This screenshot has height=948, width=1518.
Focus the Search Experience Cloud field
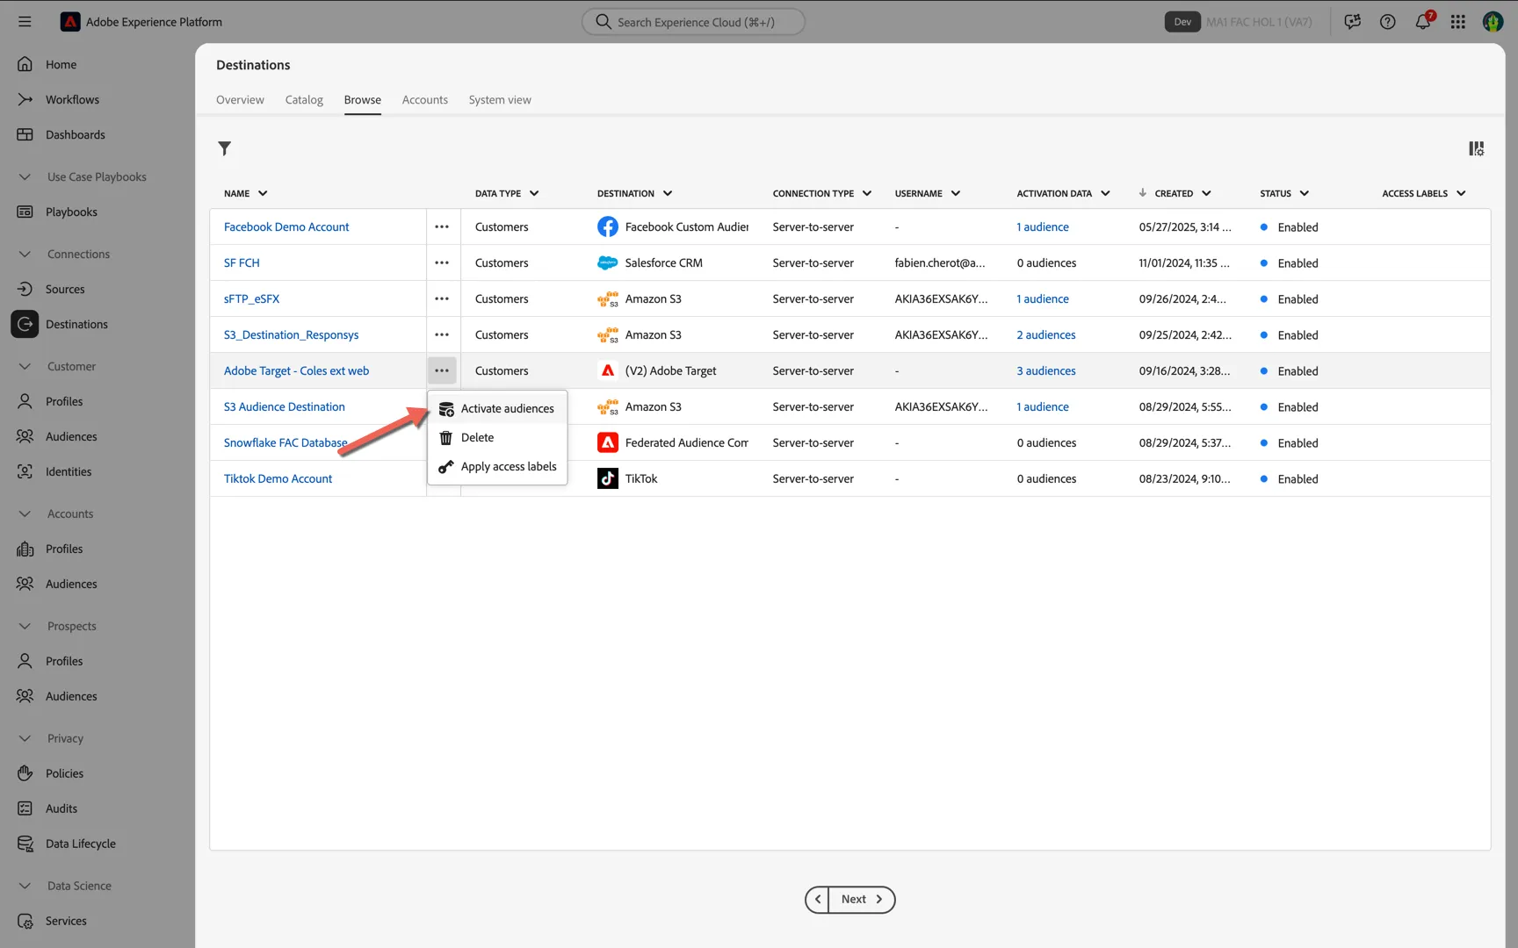[x=693, y=22]
